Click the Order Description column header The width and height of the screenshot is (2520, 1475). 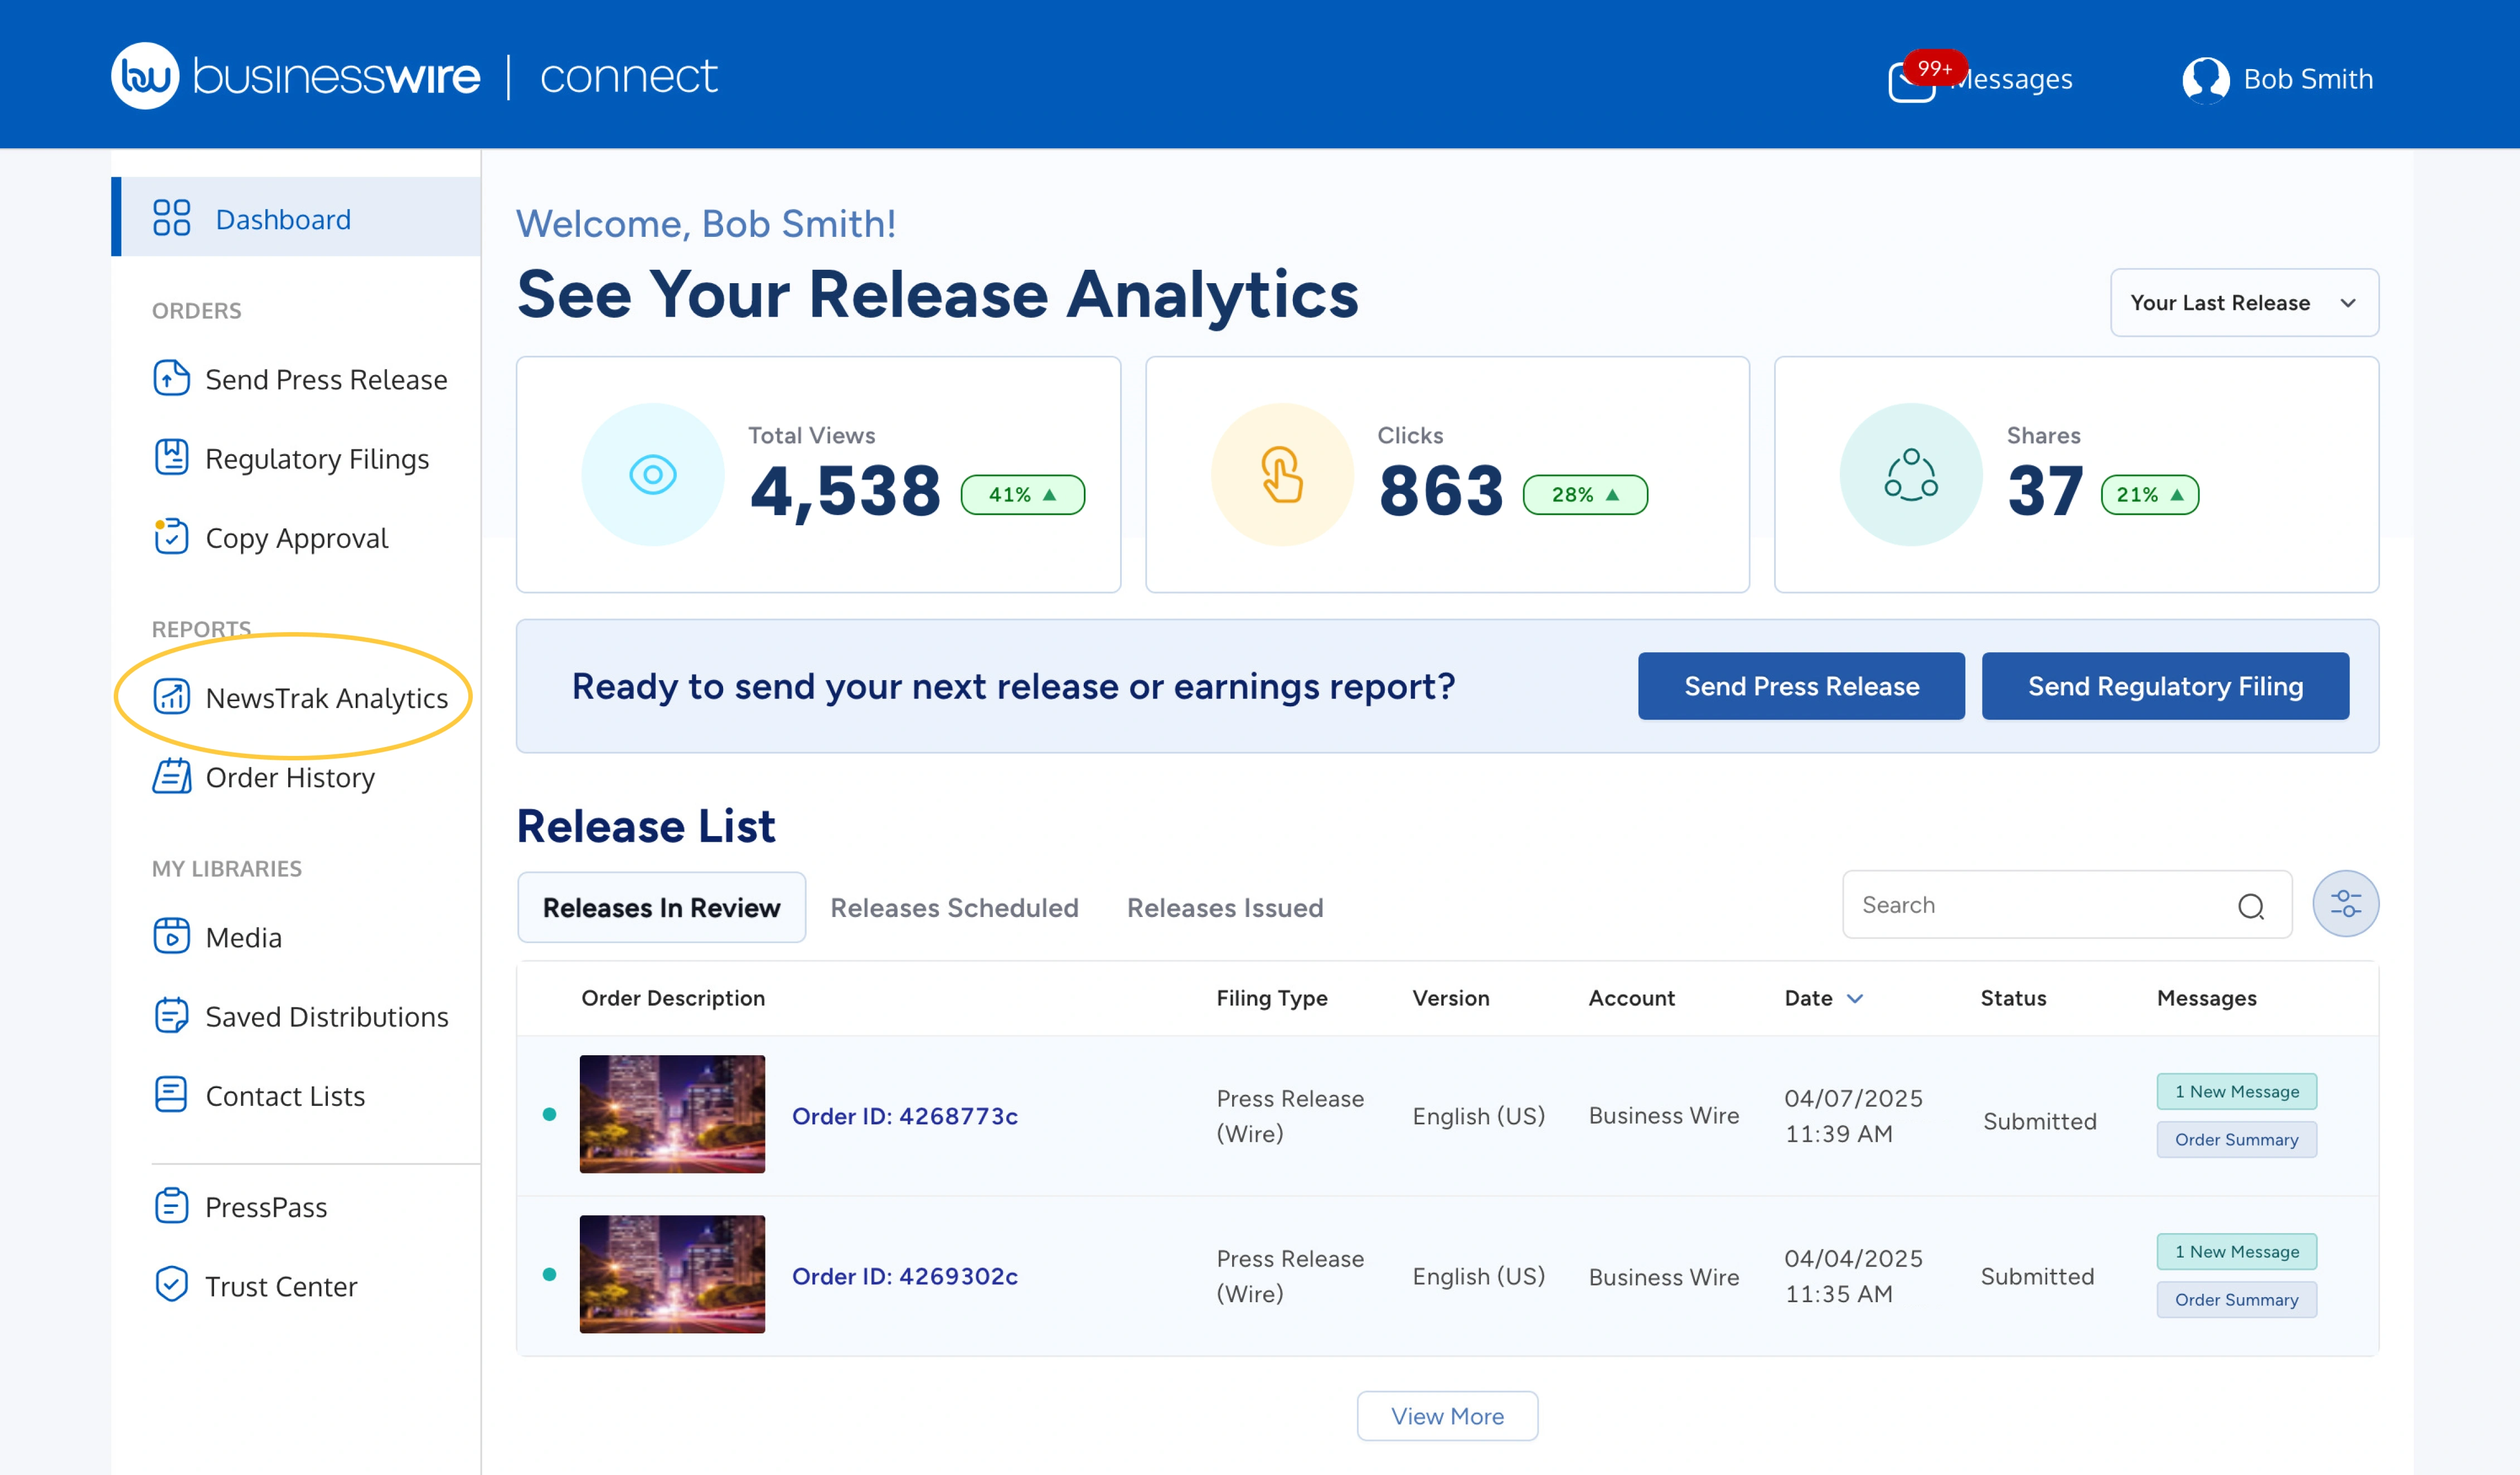673,998
